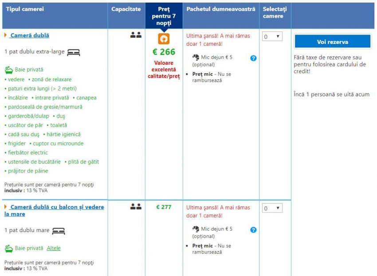The image size is (377, 276).
Task: Click the bathtub icon in the balcony room
Action: coord(8,248)
